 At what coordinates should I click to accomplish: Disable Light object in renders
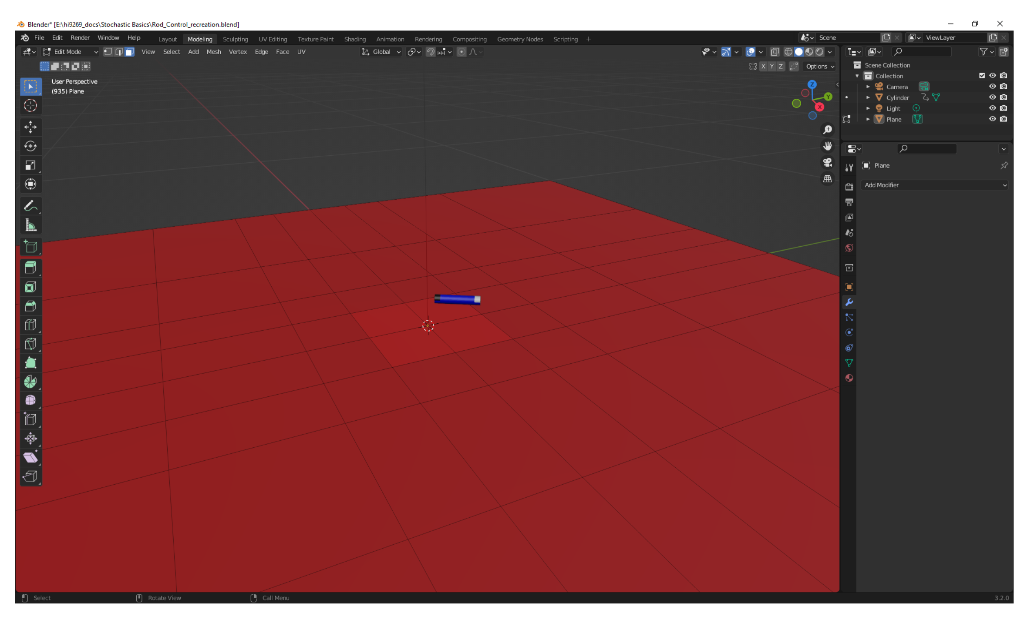(1003, 108)
